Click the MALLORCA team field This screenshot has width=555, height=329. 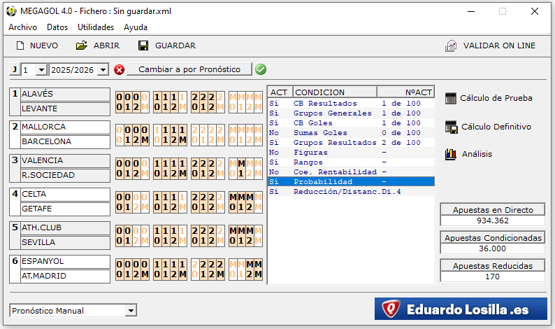pyautogui.click(x=65, y=127)
